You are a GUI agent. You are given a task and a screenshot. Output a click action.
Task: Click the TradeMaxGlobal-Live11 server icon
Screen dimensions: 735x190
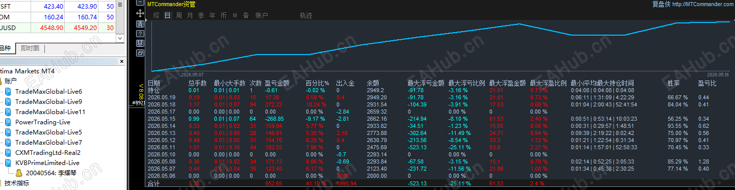(8, 112)
